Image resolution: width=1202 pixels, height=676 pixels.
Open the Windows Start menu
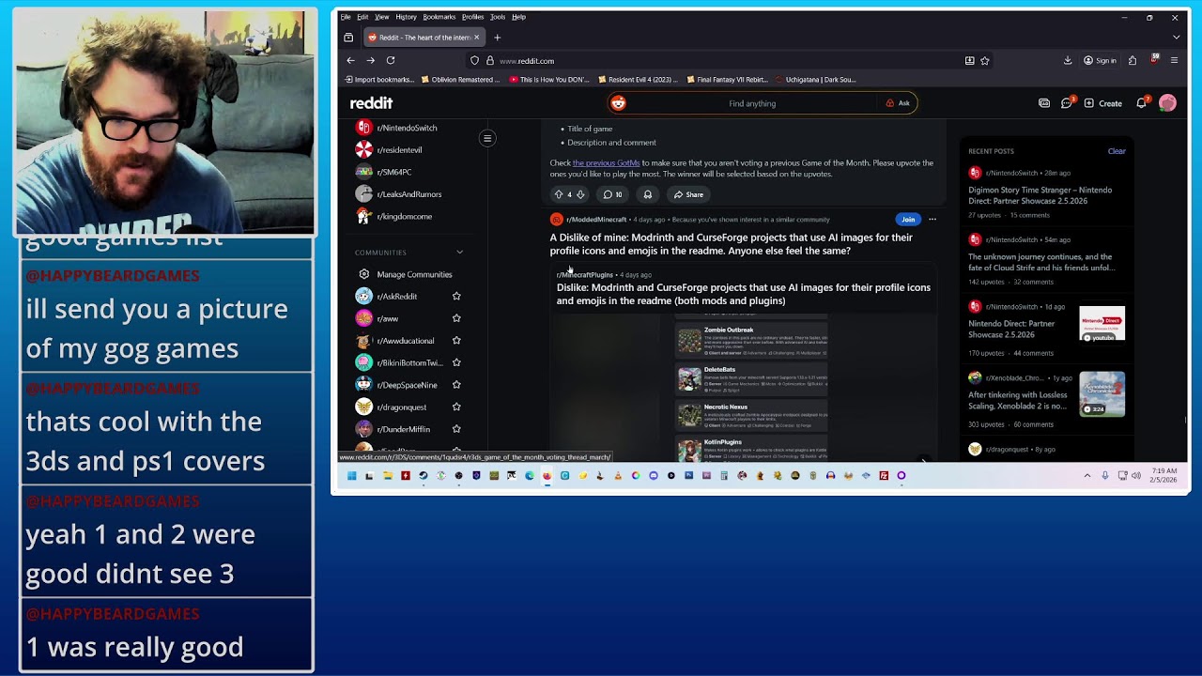click(x=351, y=476)
